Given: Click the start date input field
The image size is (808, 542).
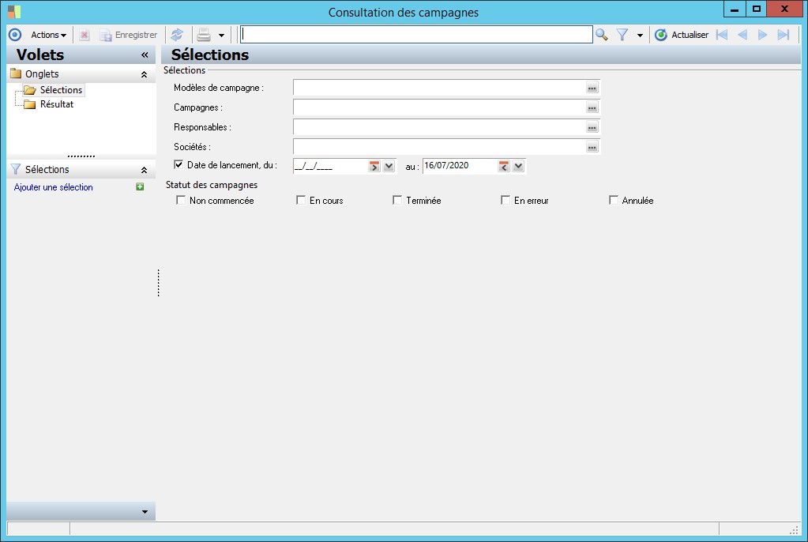Looking at the screenshot, I should 330,166.
